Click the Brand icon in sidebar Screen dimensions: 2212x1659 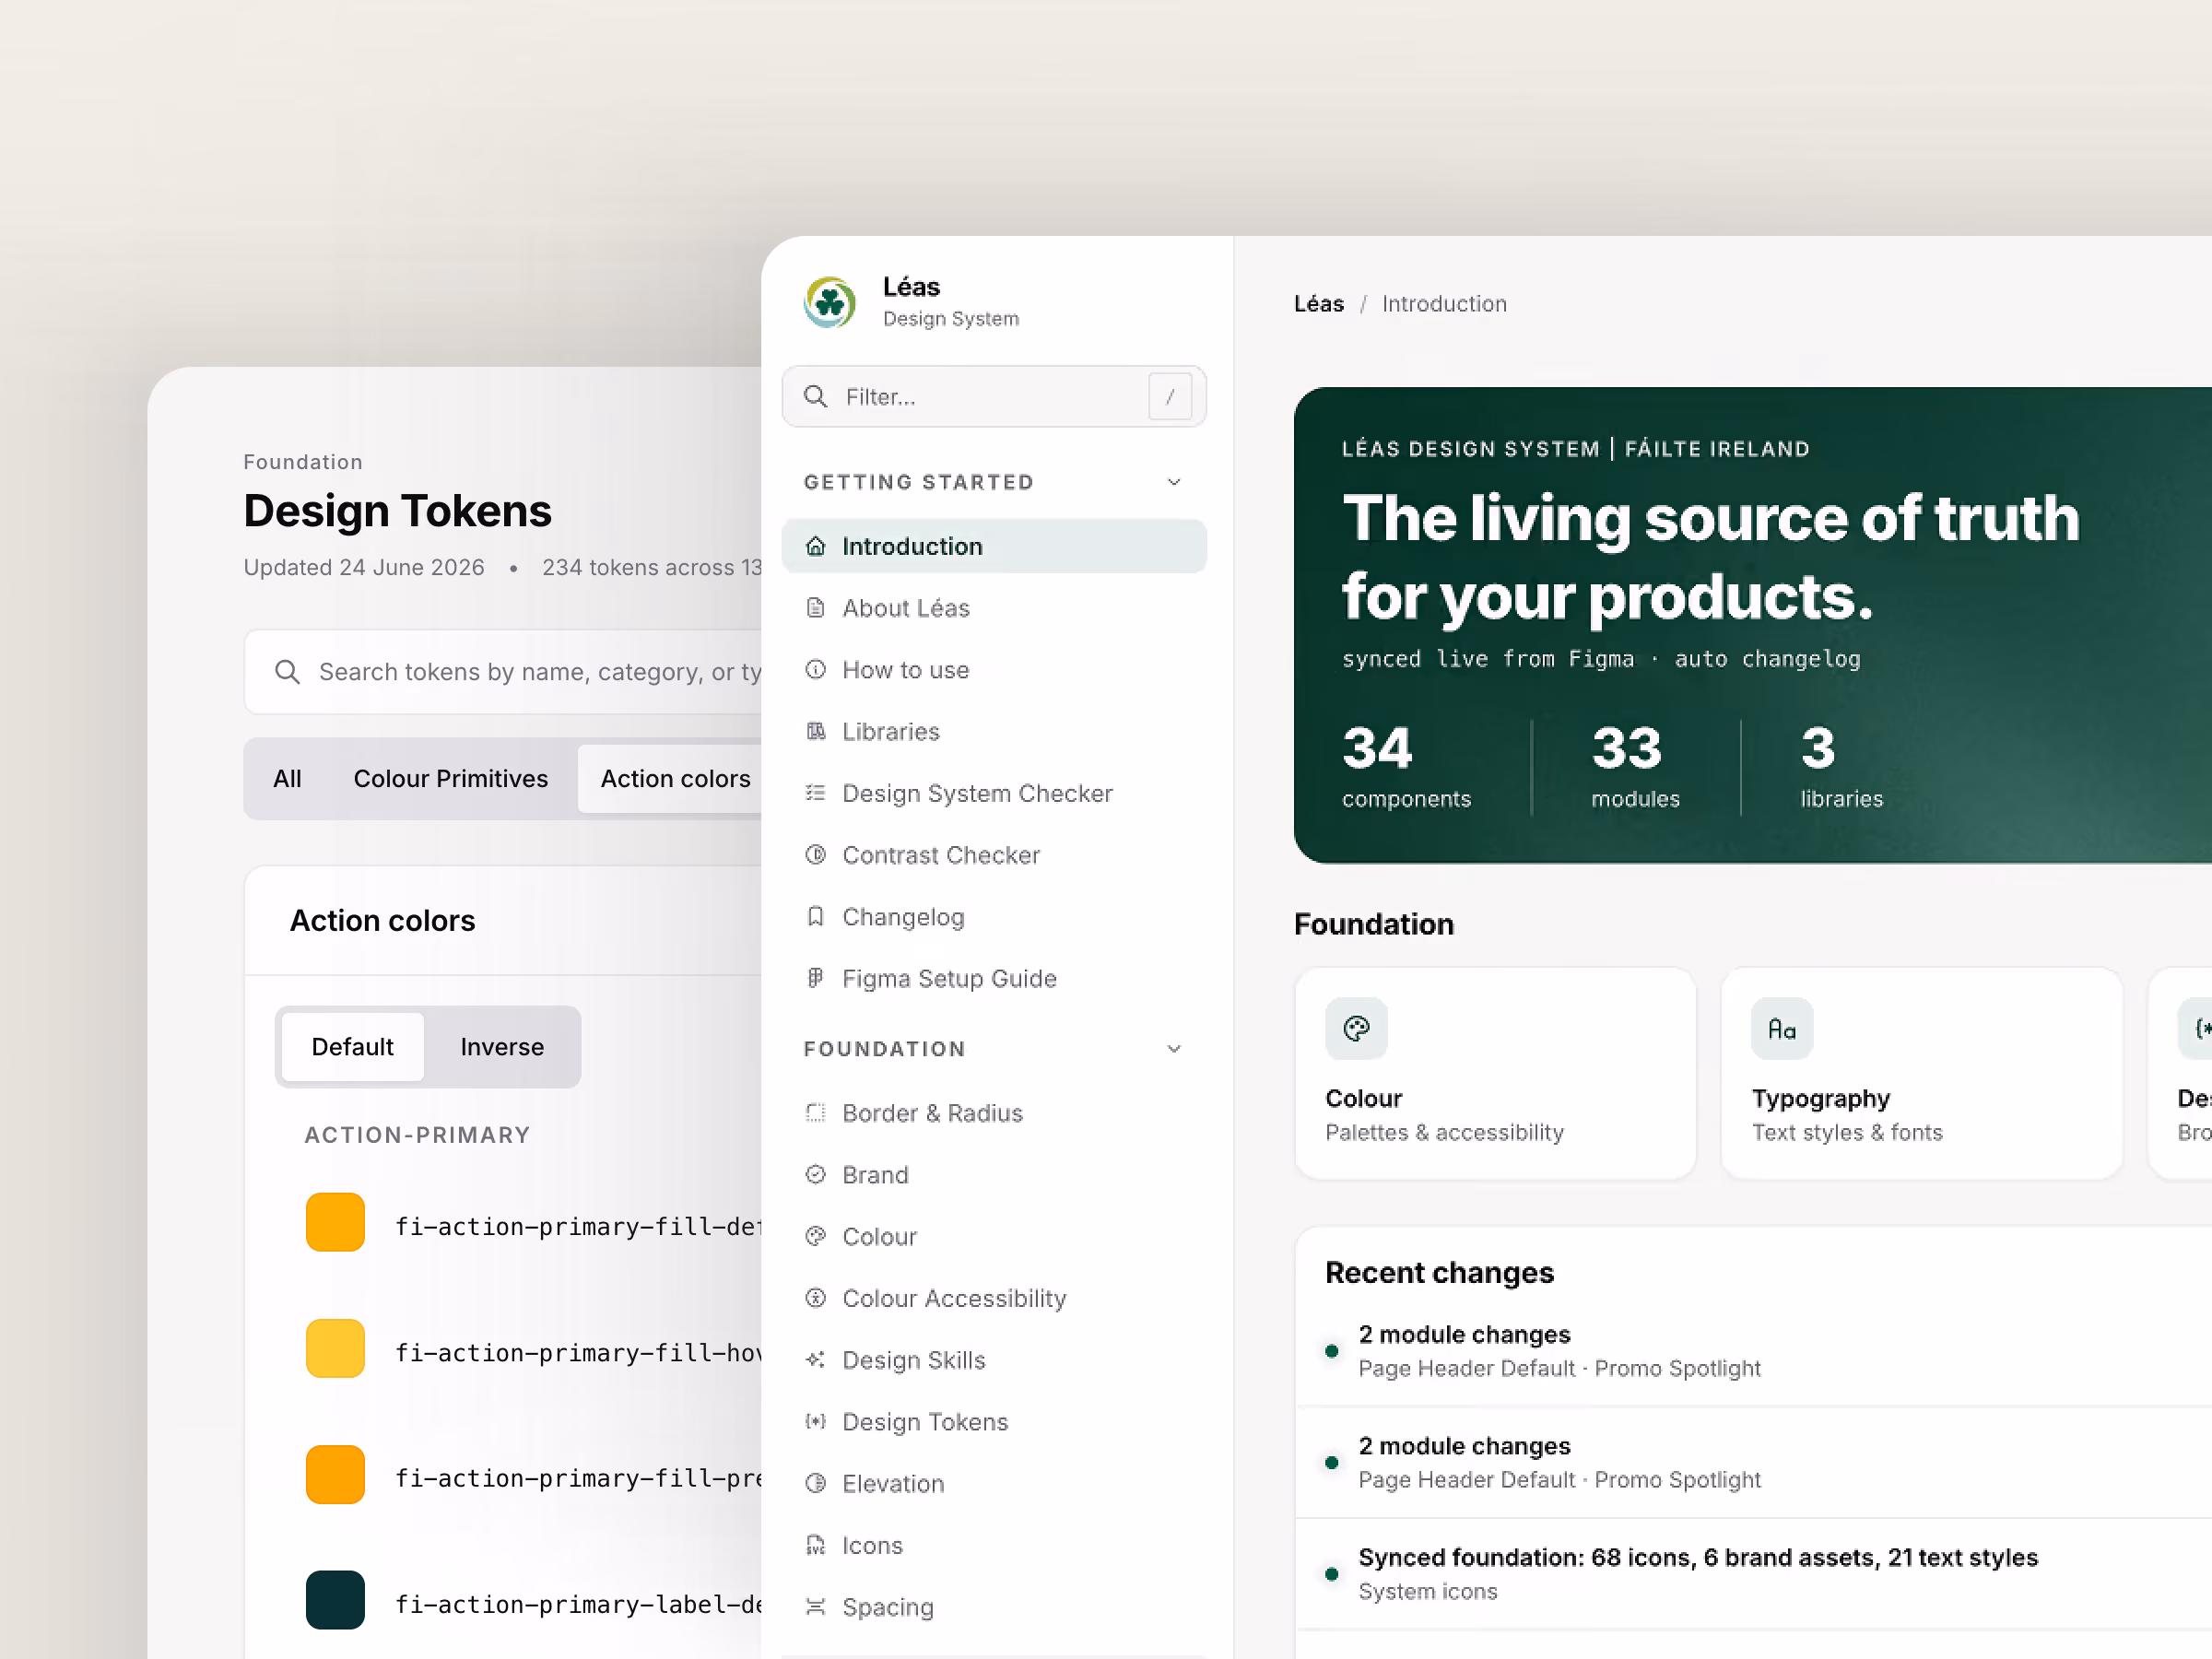816,1175
